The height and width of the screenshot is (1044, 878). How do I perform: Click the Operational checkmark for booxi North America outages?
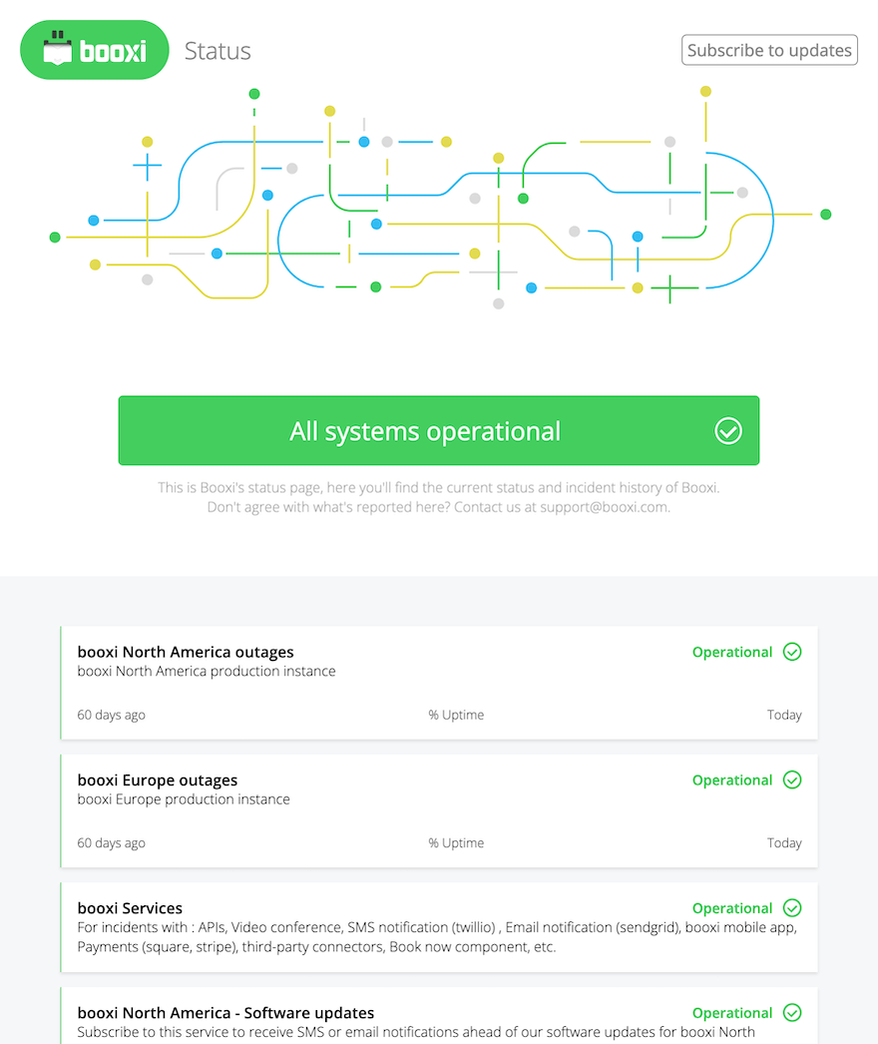(791, 652)
